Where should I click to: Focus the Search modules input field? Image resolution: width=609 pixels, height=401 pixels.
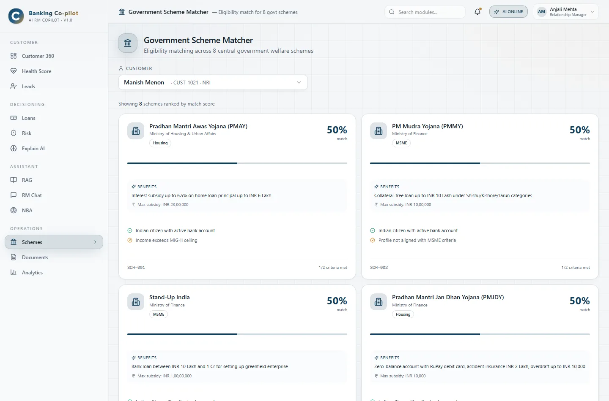[425, 12]
